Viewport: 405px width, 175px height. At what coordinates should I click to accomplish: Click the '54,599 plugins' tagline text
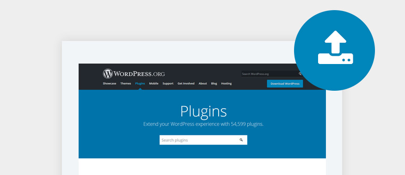[203, 124]
